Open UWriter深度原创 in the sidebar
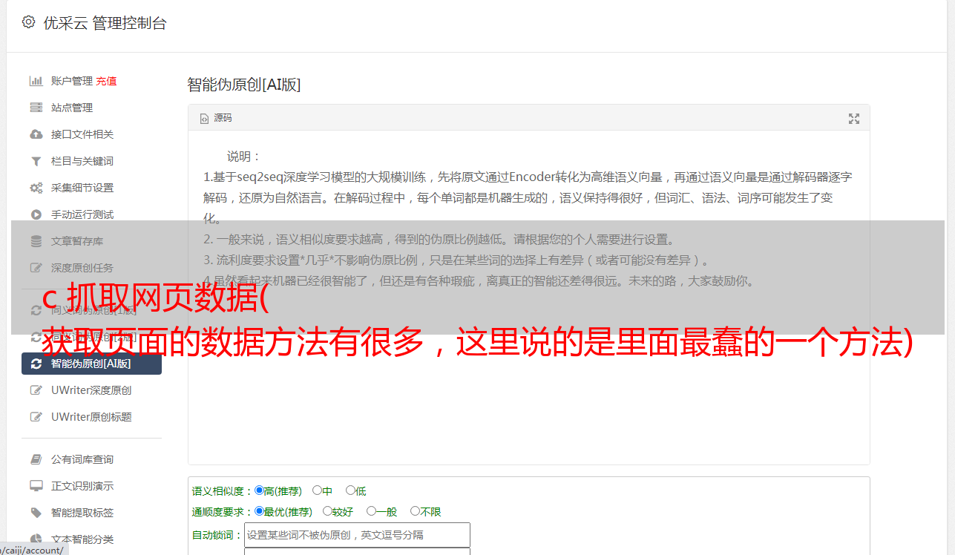Image resolution: width=955 pixels, height=555 pixels. 92,390
